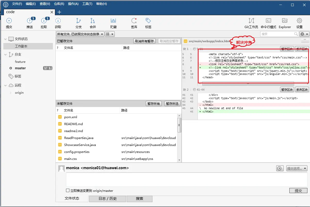Open the File (文件) menu
This screenshot has height=207, width=310.
(x=17, y=4)
